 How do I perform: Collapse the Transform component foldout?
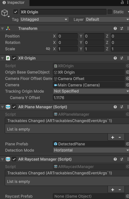pyautogui.click(x=2, y=29)
